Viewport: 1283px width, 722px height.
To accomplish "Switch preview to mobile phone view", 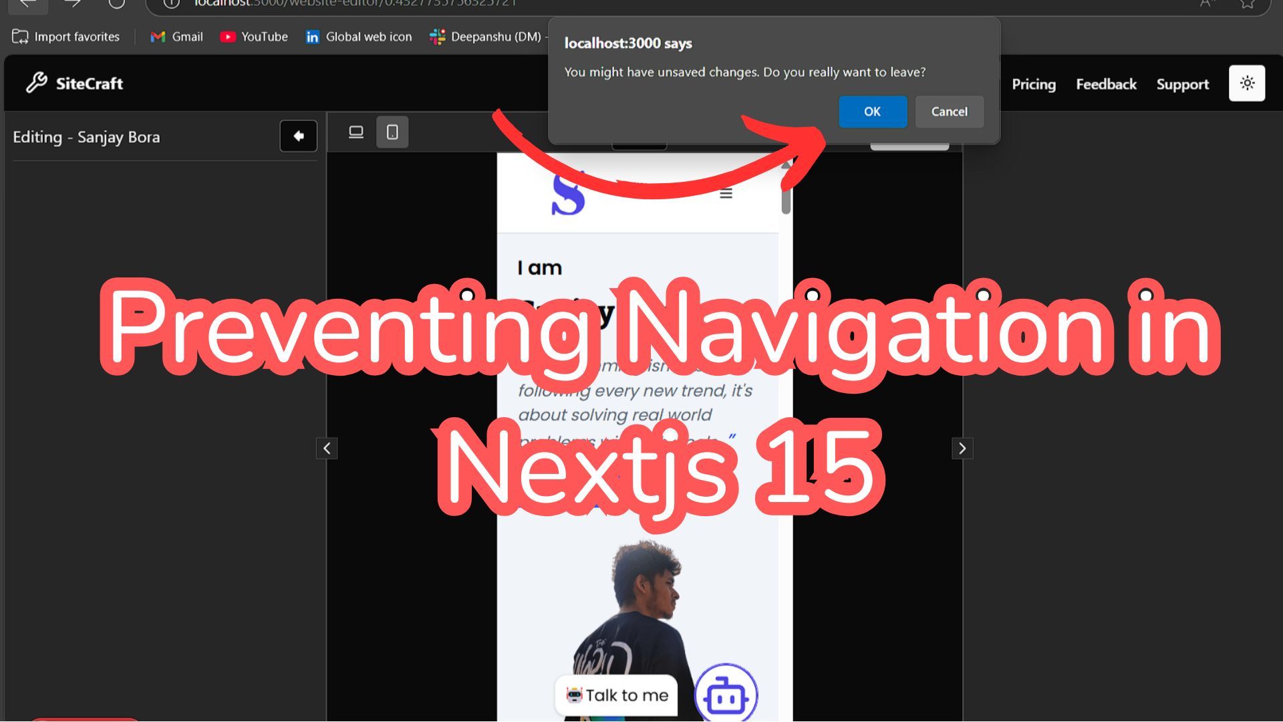I will coord(392,132).
